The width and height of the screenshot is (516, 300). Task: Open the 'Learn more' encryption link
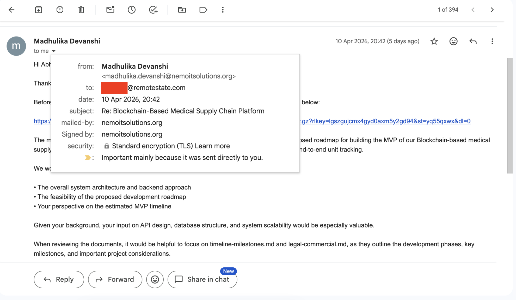click(212, 146)
